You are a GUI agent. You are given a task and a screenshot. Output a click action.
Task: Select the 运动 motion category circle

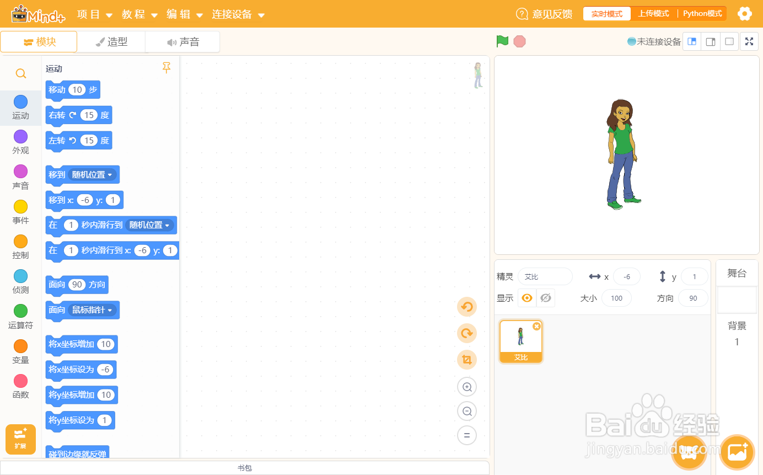click(x=20, y=102)
